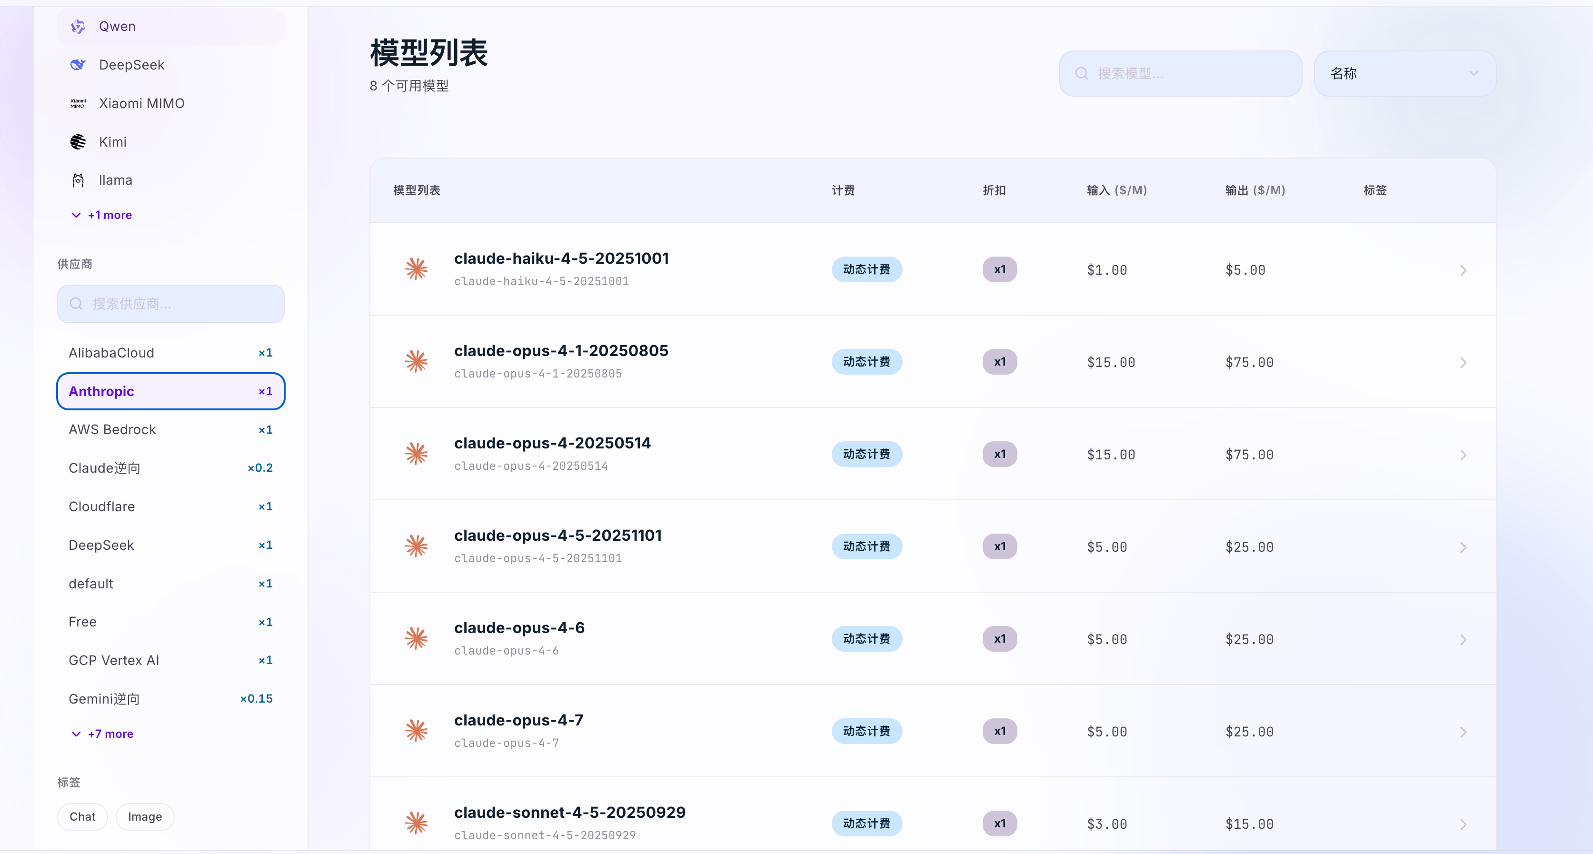Open the claude-sonnet-4-5-20250929 model title
Image resolution: width=1593 pixels, height=854 pixels.
[x=569, y=813]
